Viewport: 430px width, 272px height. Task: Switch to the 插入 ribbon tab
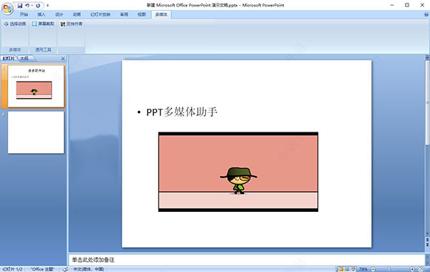42,14
